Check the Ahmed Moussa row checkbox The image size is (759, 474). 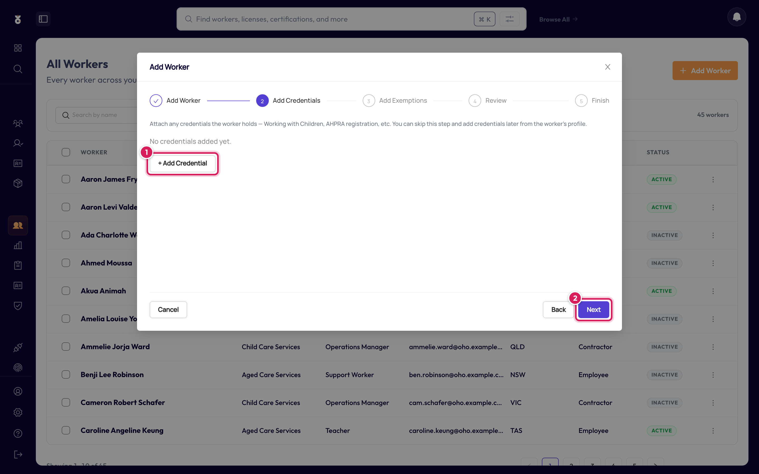(66, 263)
